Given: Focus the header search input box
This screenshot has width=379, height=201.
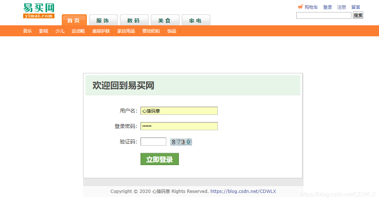Looking at the screenshot, I should 324,15.
